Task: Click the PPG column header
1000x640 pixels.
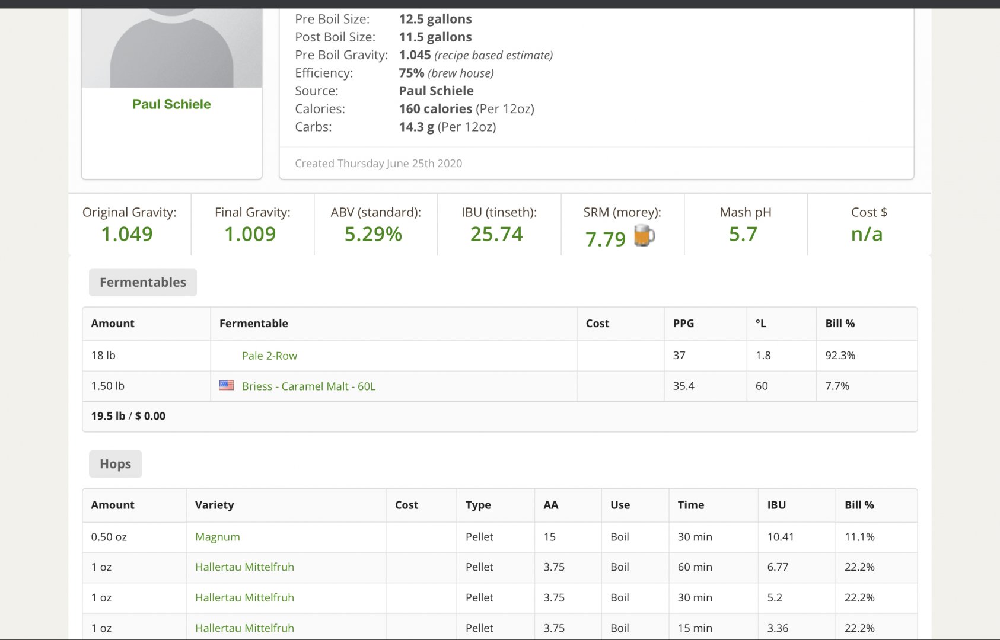Action: point(683,324)
